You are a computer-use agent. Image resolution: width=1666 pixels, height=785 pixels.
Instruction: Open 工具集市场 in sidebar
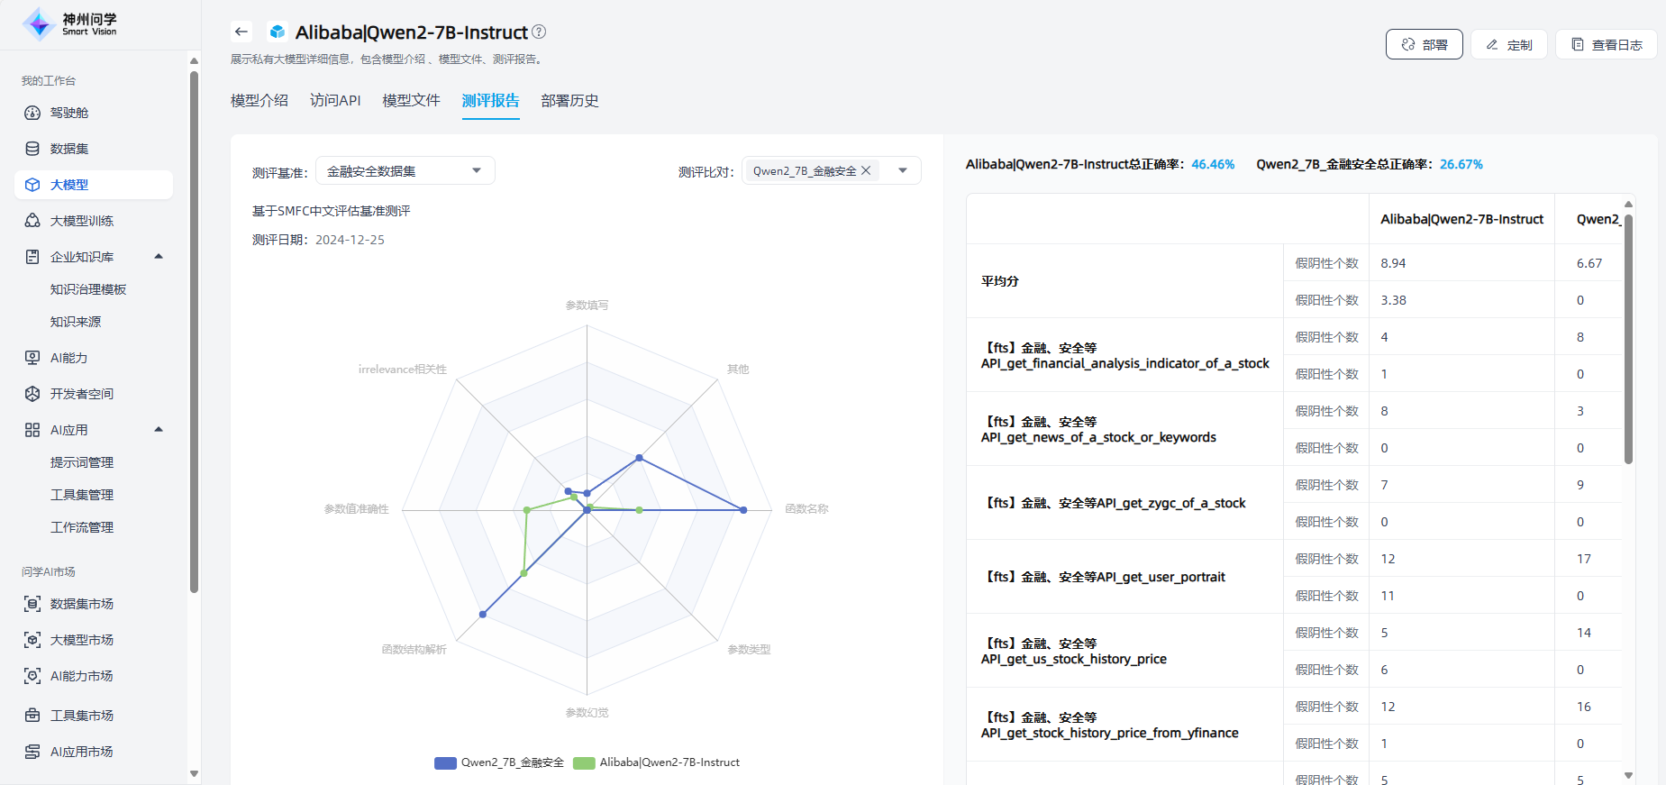tap(81, 716)
